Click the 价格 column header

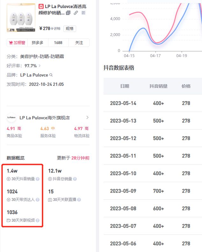(186, 86)
